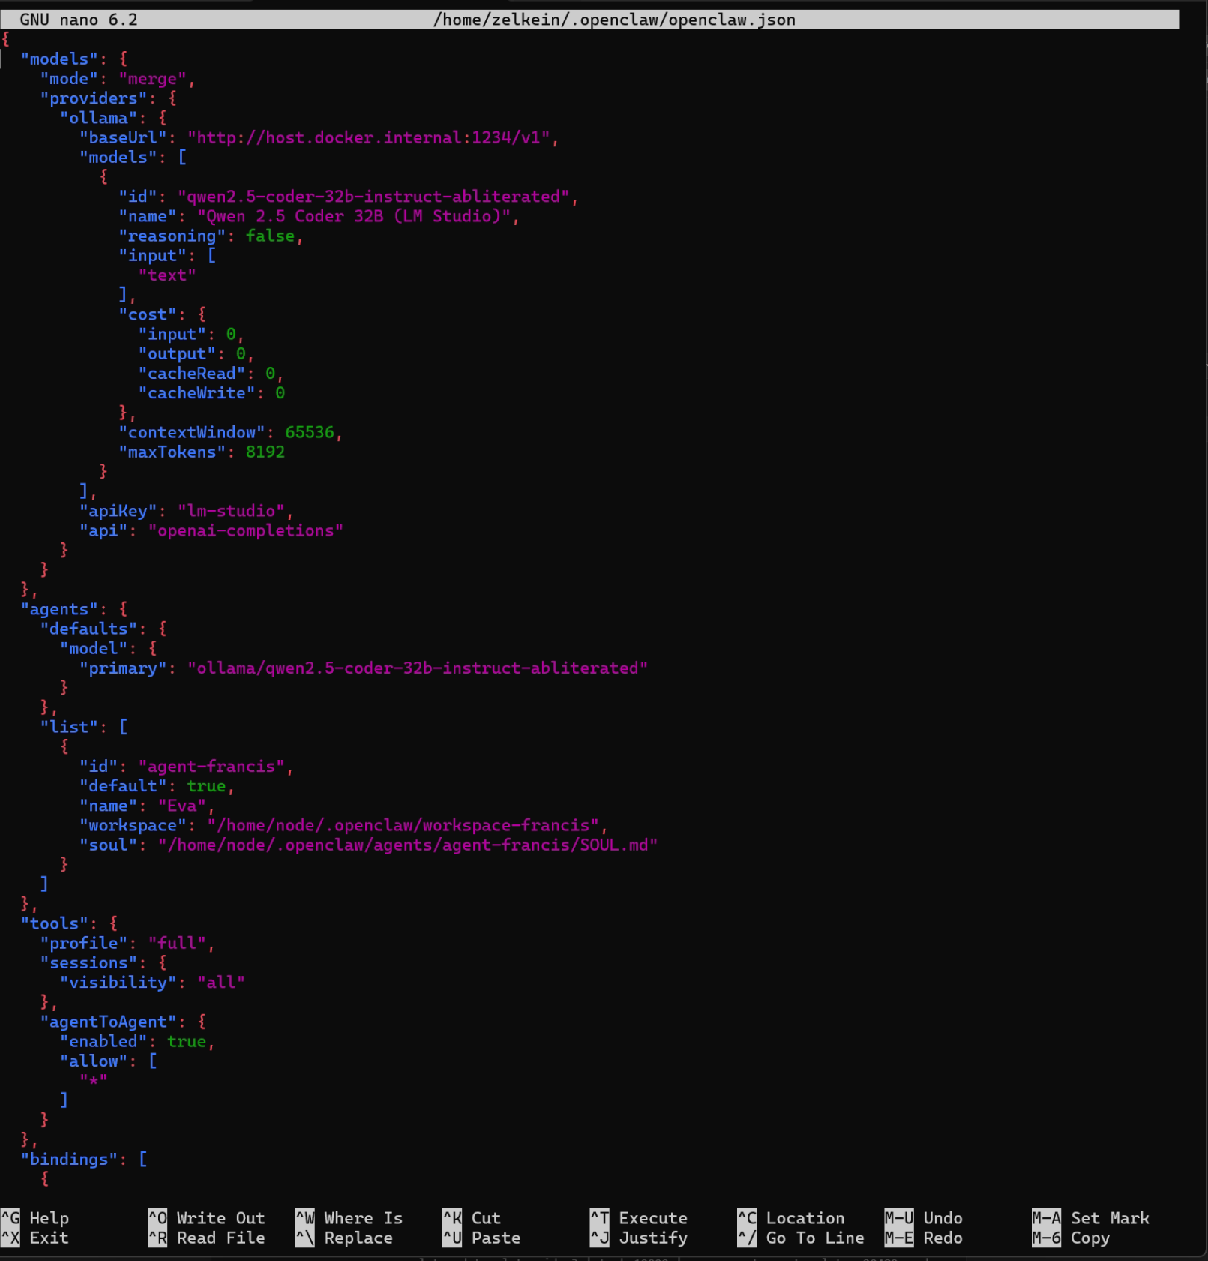Click the opening bracket after "list"

[x=124, y=728]
